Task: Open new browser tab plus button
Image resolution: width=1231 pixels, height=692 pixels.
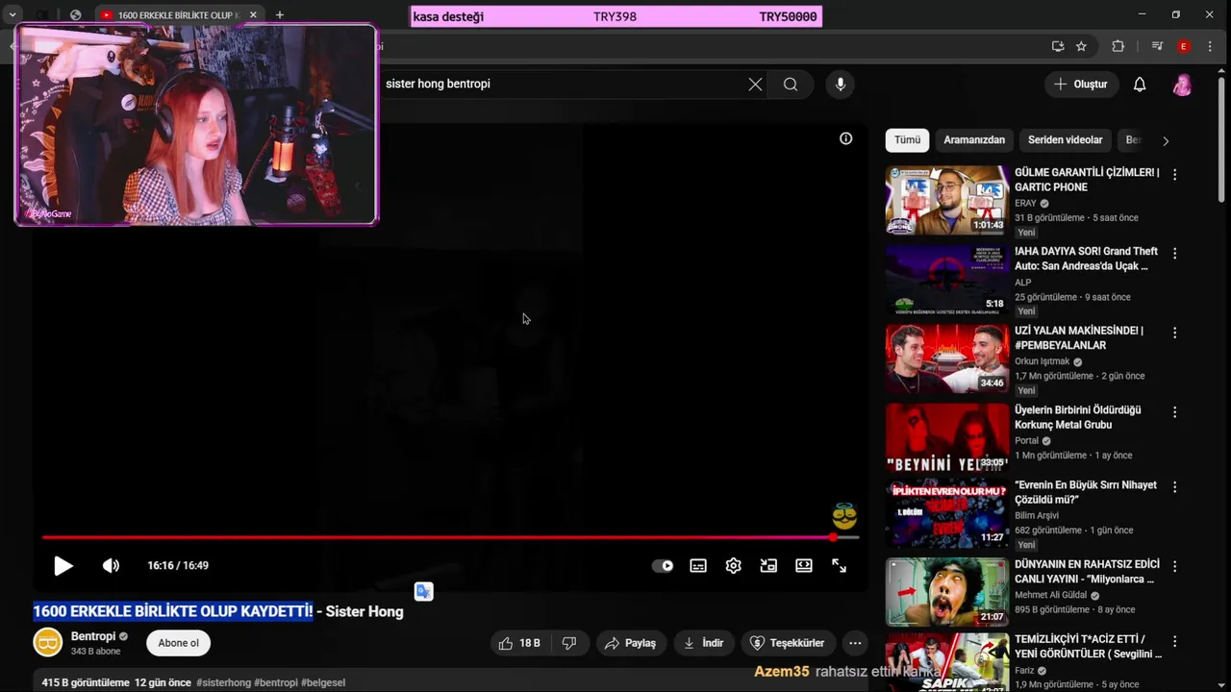Action: pos(280,15)
